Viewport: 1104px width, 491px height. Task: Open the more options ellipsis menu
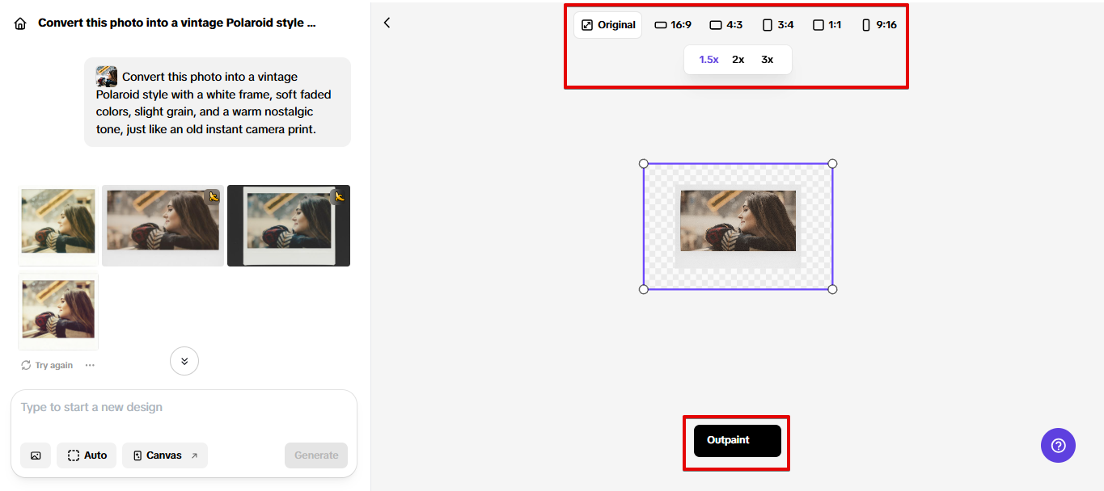90,365
